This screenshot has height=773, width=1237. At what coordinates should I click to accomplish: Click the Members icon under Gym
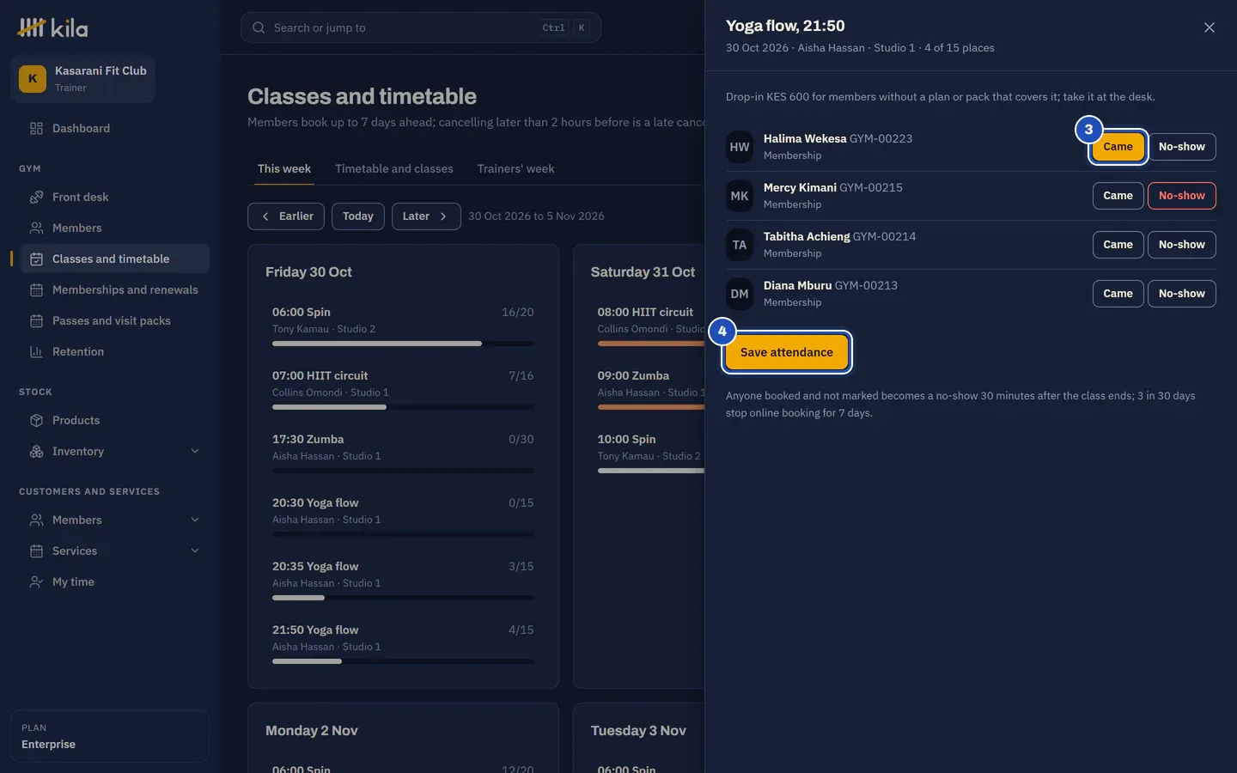click(x=36, y=228)
